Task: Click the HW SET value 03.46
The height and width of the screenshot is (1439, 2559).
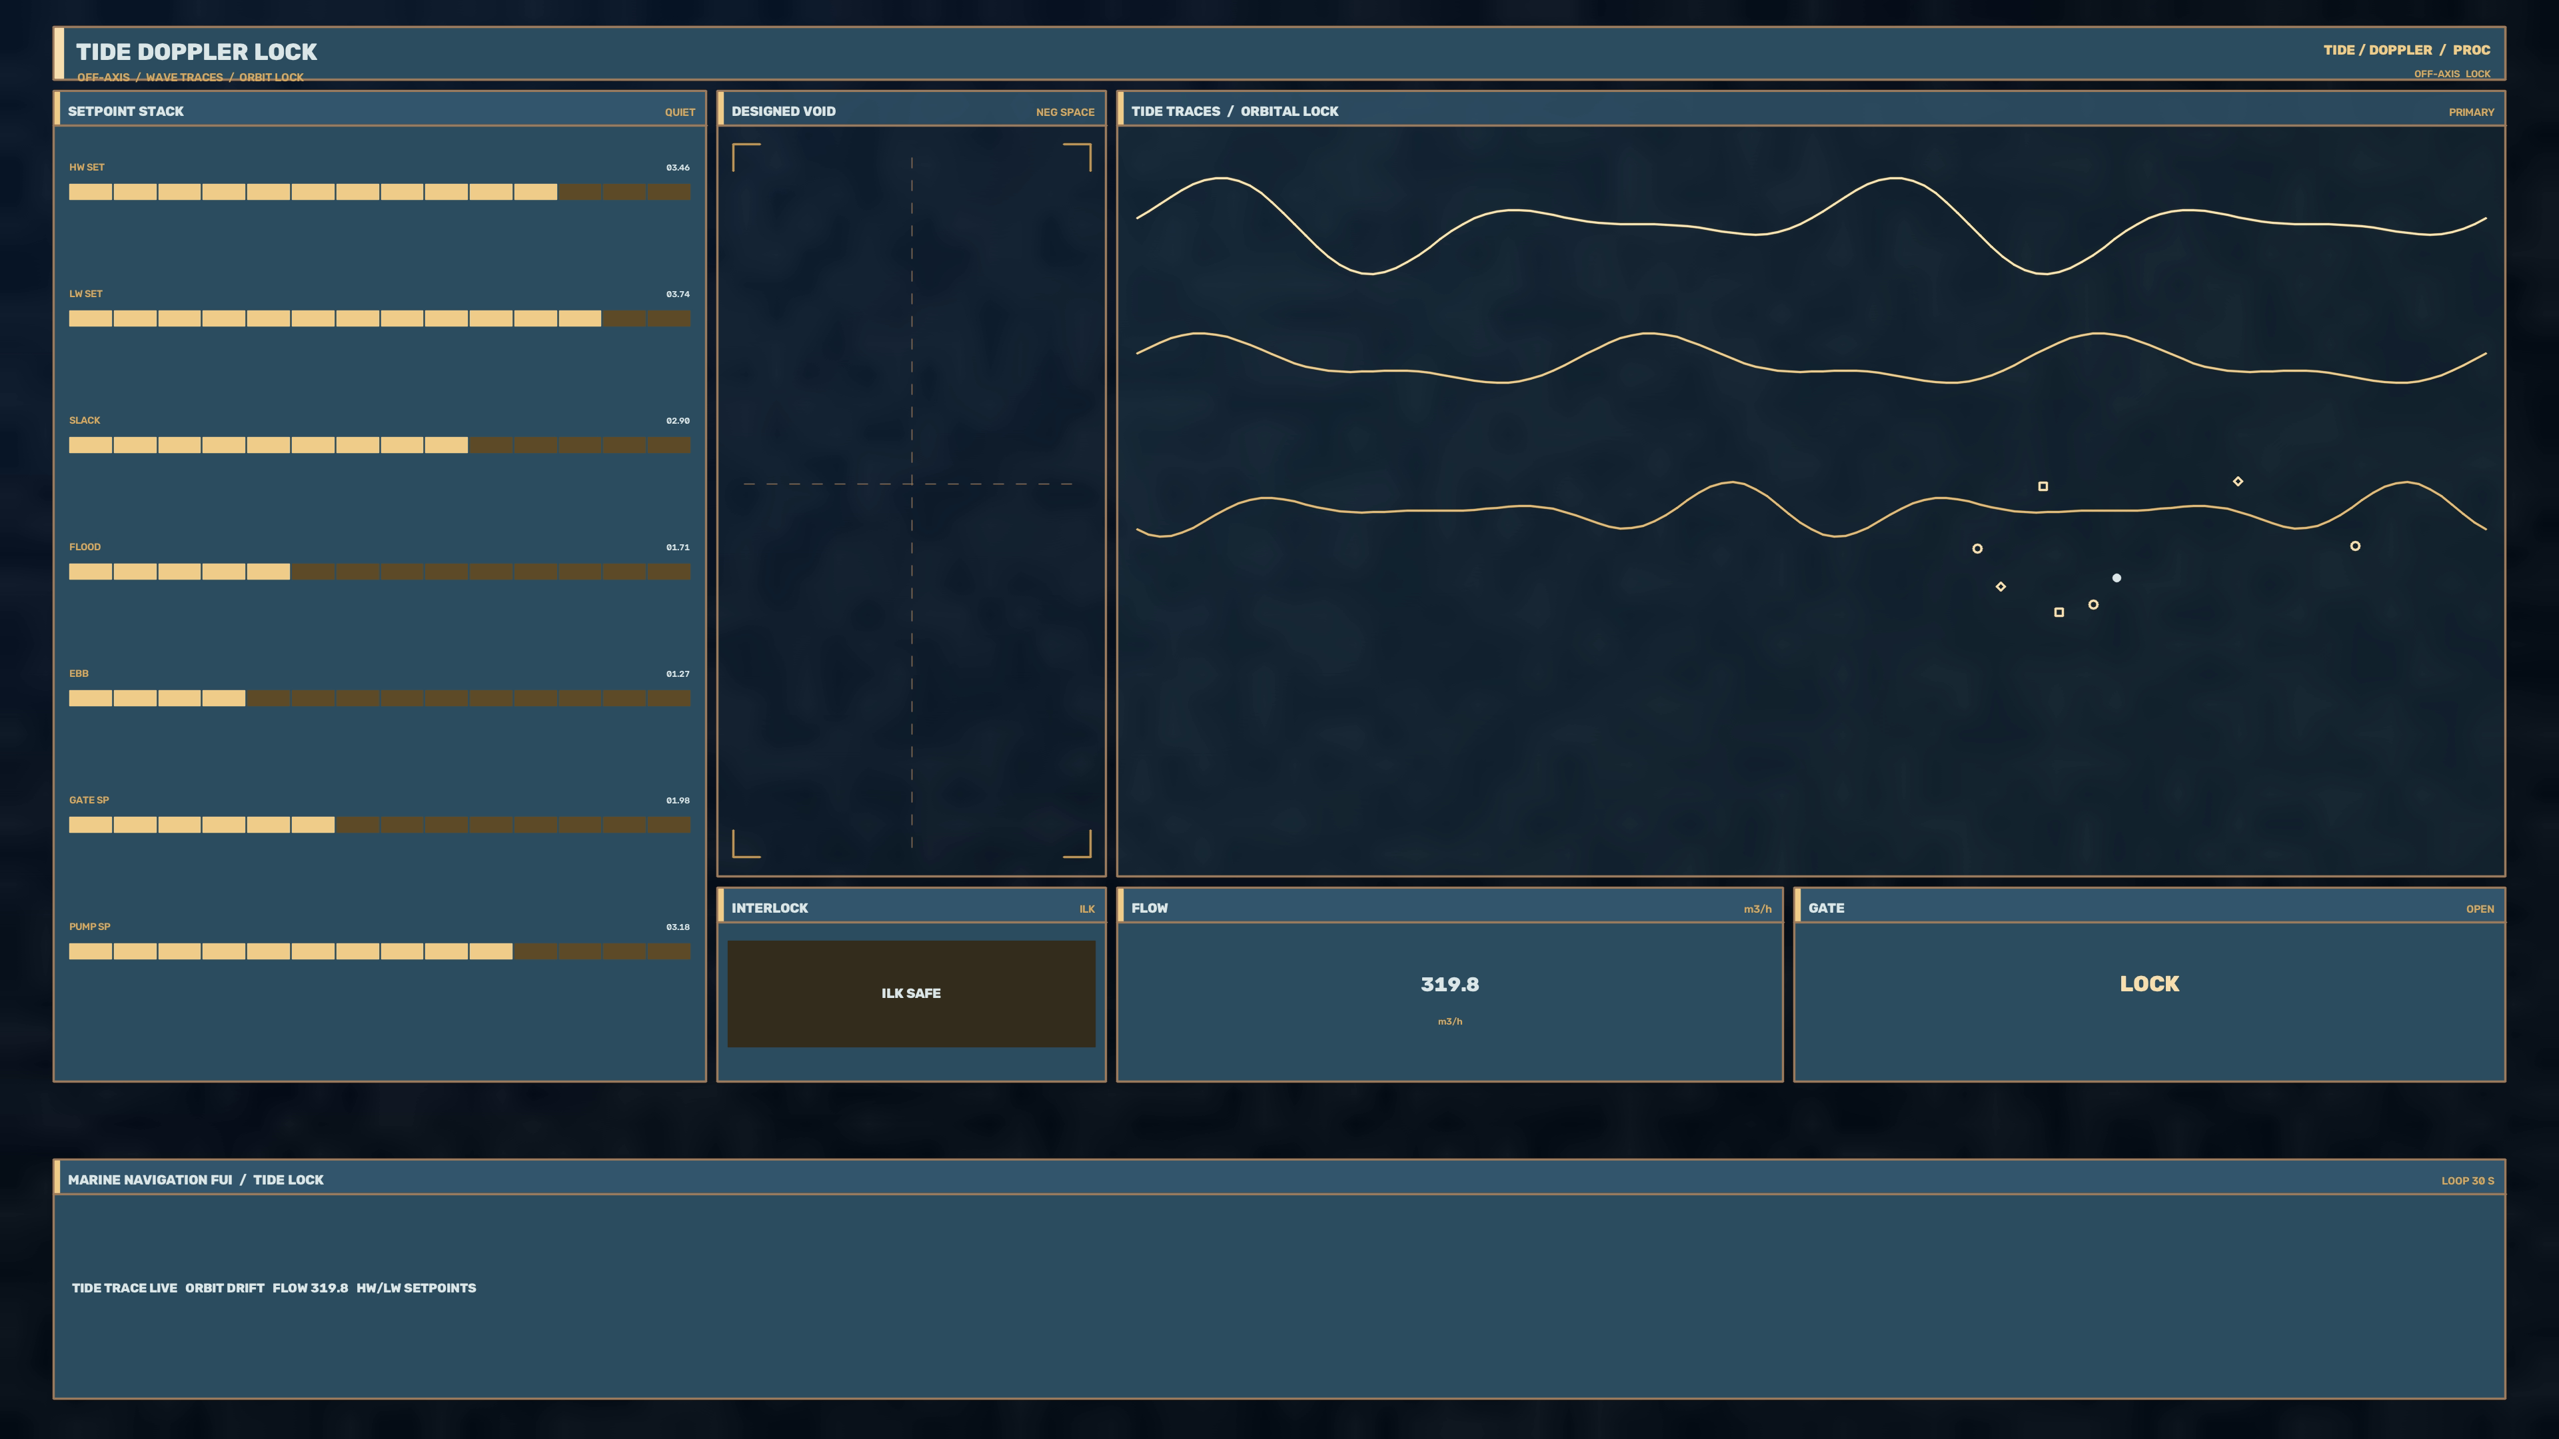Action: [x=678, y=168]
